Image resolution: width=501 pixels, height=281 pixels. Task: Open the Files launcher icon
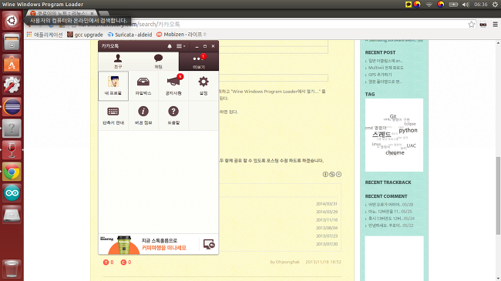coord(12,42)
